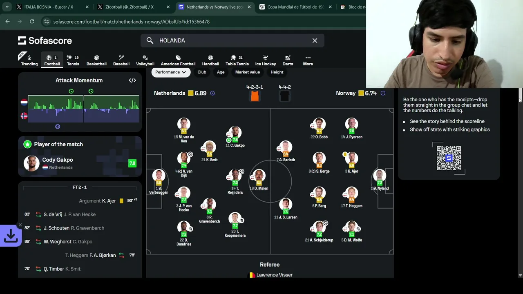The image size is (523, 294).
Task: Click the Sofascore logo
Action: point(45,40)
